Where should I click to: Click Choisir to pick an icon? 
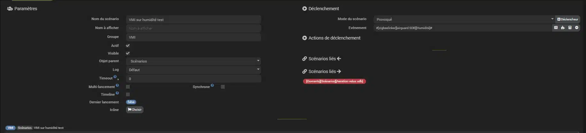135,110
